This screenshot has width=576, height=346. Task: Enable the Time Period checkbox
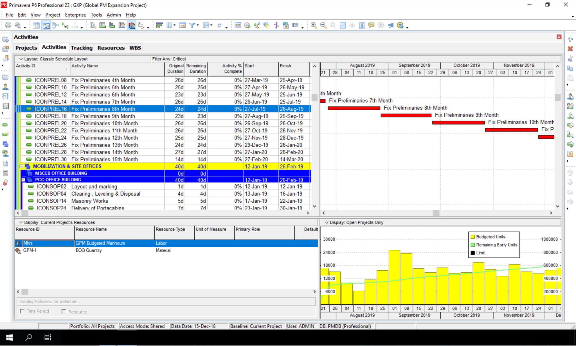22,311
